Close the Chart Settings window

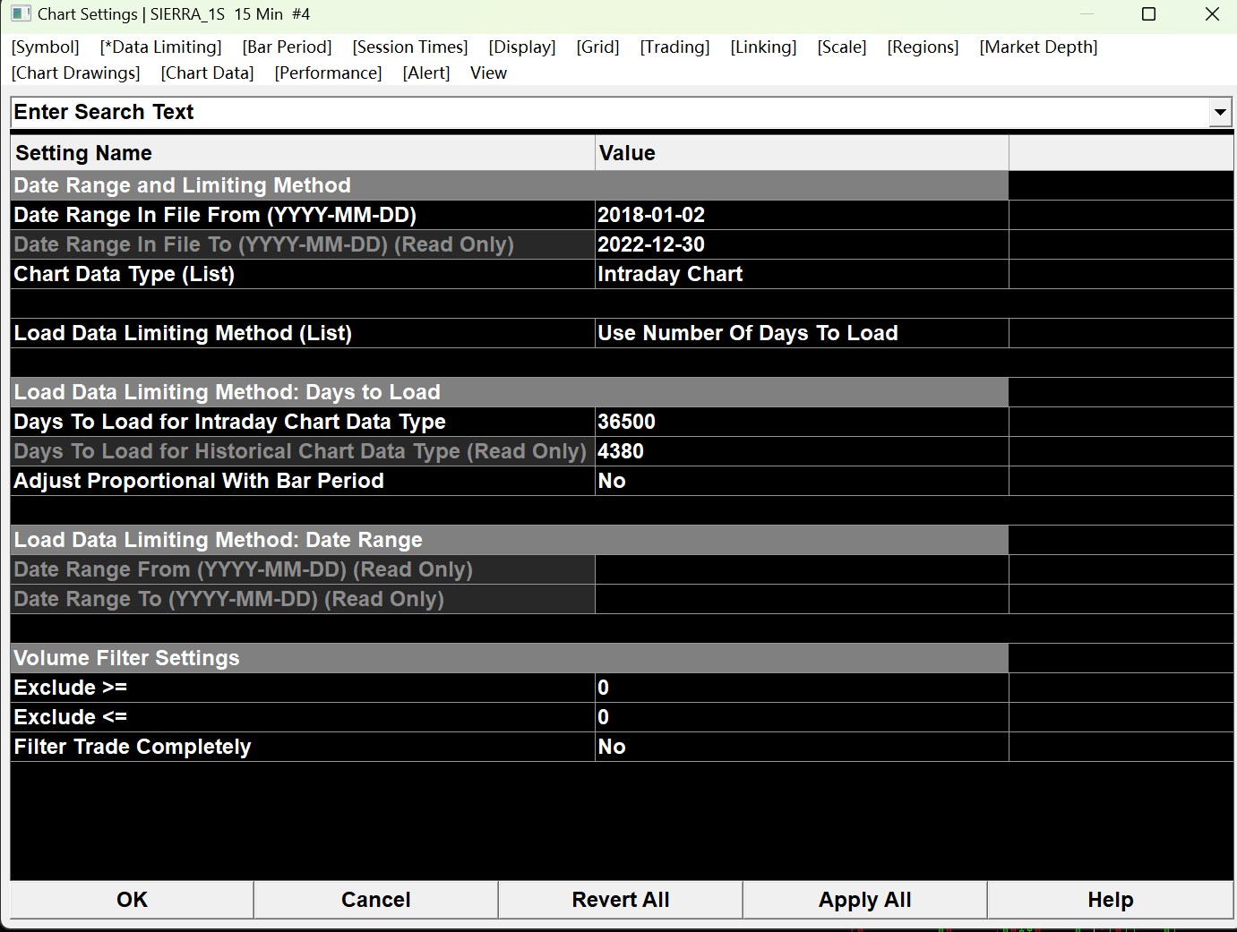point(1212,14)
